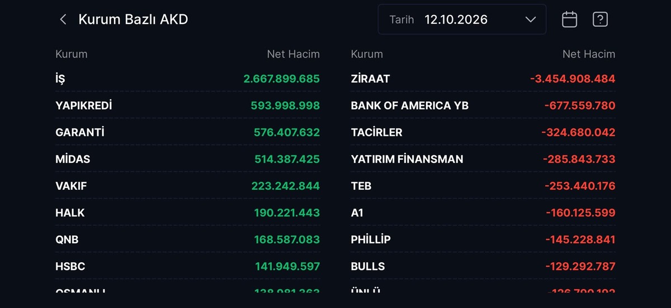Select BANK OF AMERICA YB row
Viewport: 671px width, 308px height.
coord(483,105)
